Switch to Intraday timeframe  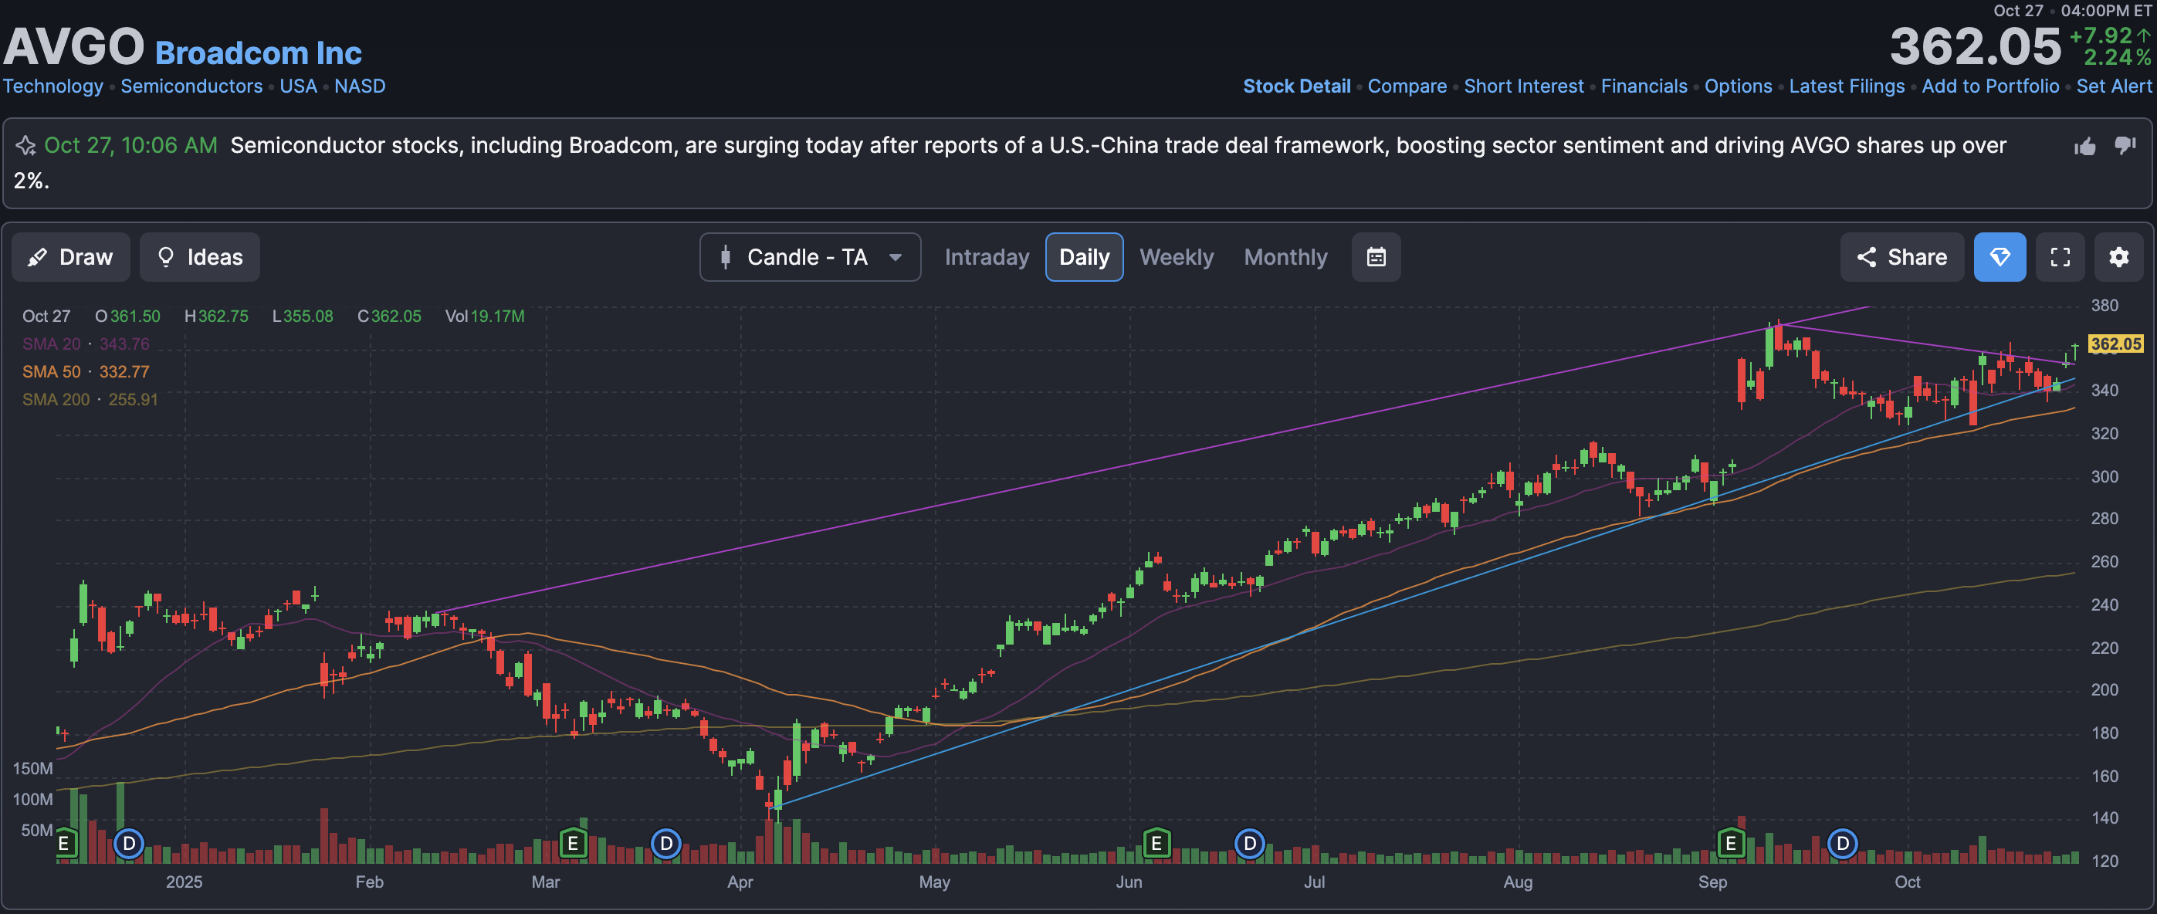click(987, 257)
